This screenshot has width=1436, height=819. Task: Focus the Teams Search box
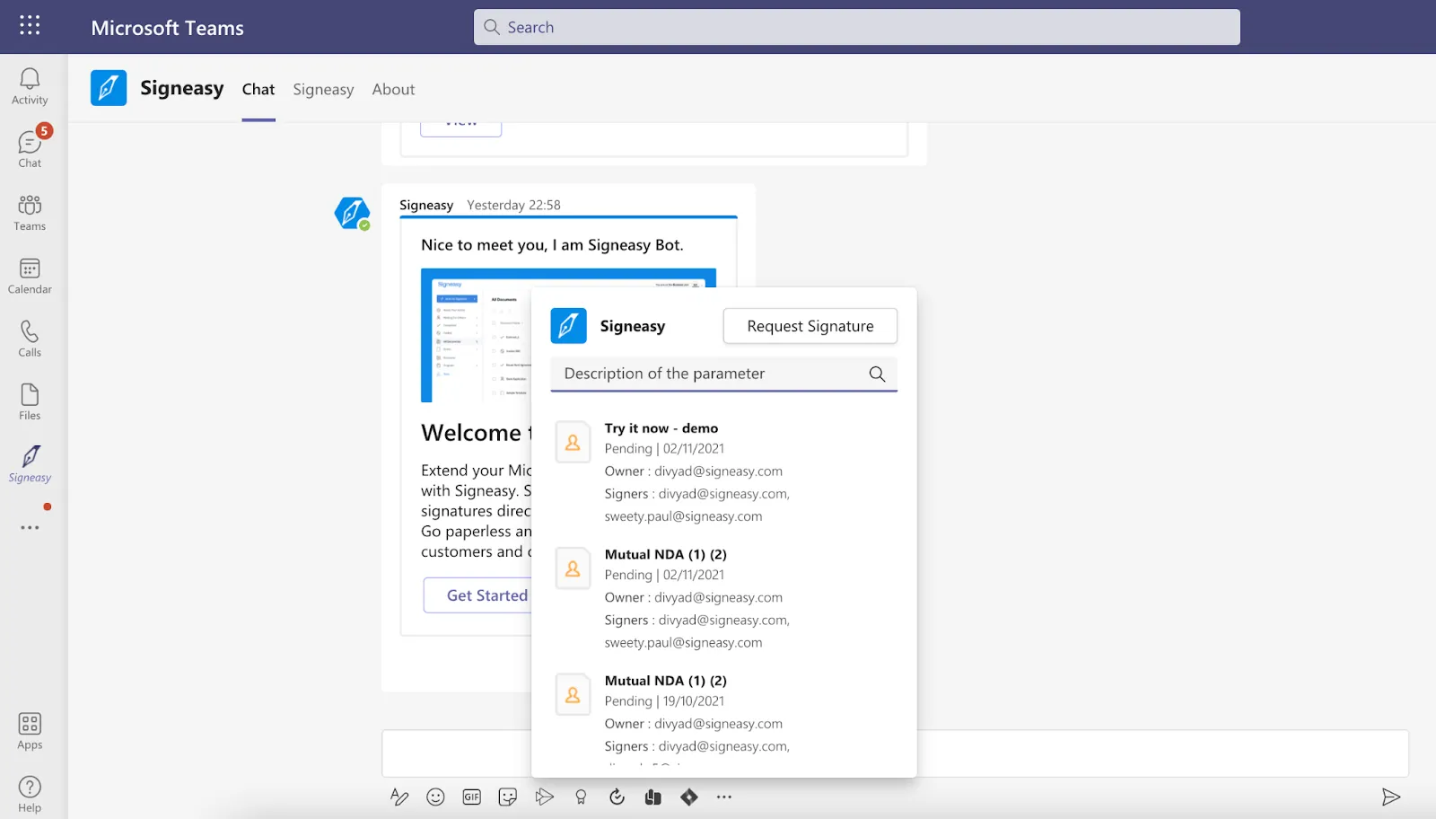857,27
